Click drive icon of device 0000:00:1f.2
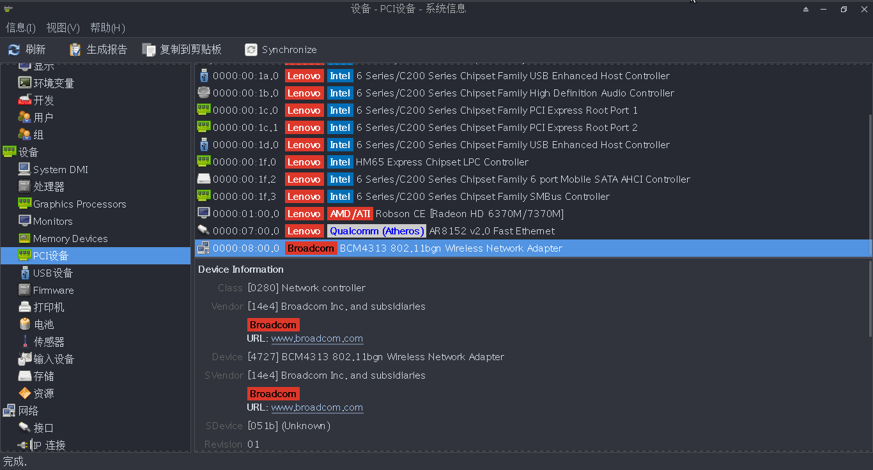Image resolution: width=873 pixels, height=470 pixels. pyautogui.click(x=204, y=179)
